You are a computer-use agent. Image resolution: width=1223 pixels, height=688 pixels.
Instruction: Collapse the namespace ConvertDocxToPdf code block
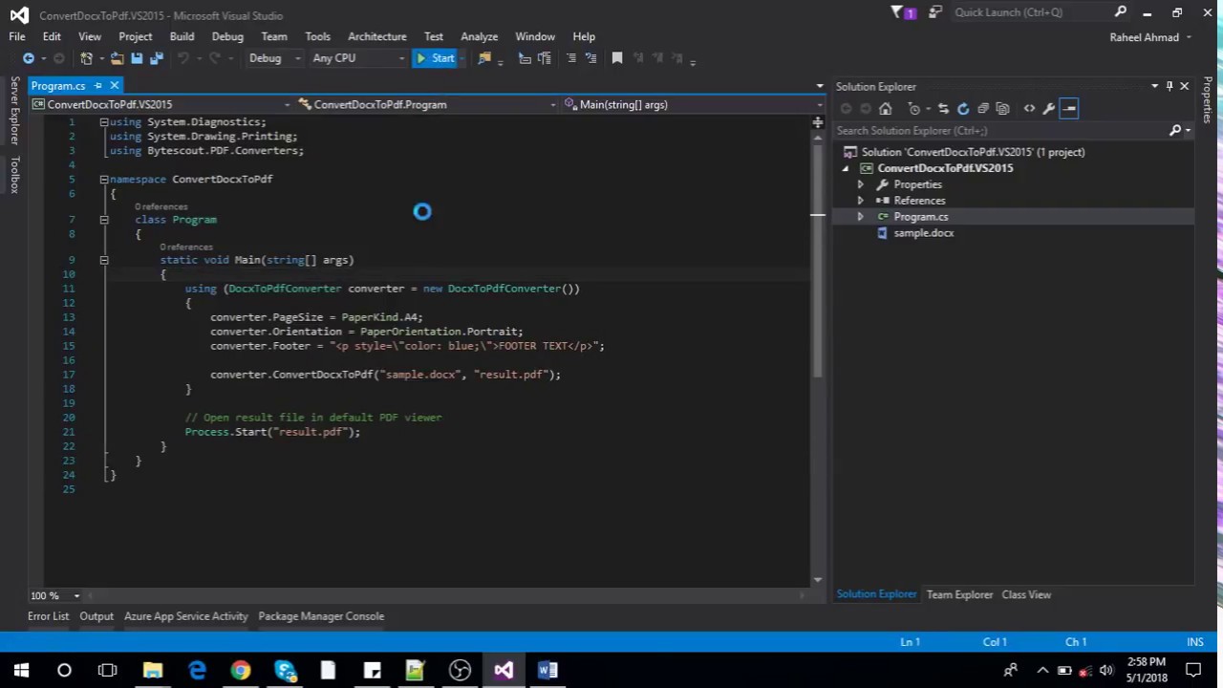pos(104,179)
